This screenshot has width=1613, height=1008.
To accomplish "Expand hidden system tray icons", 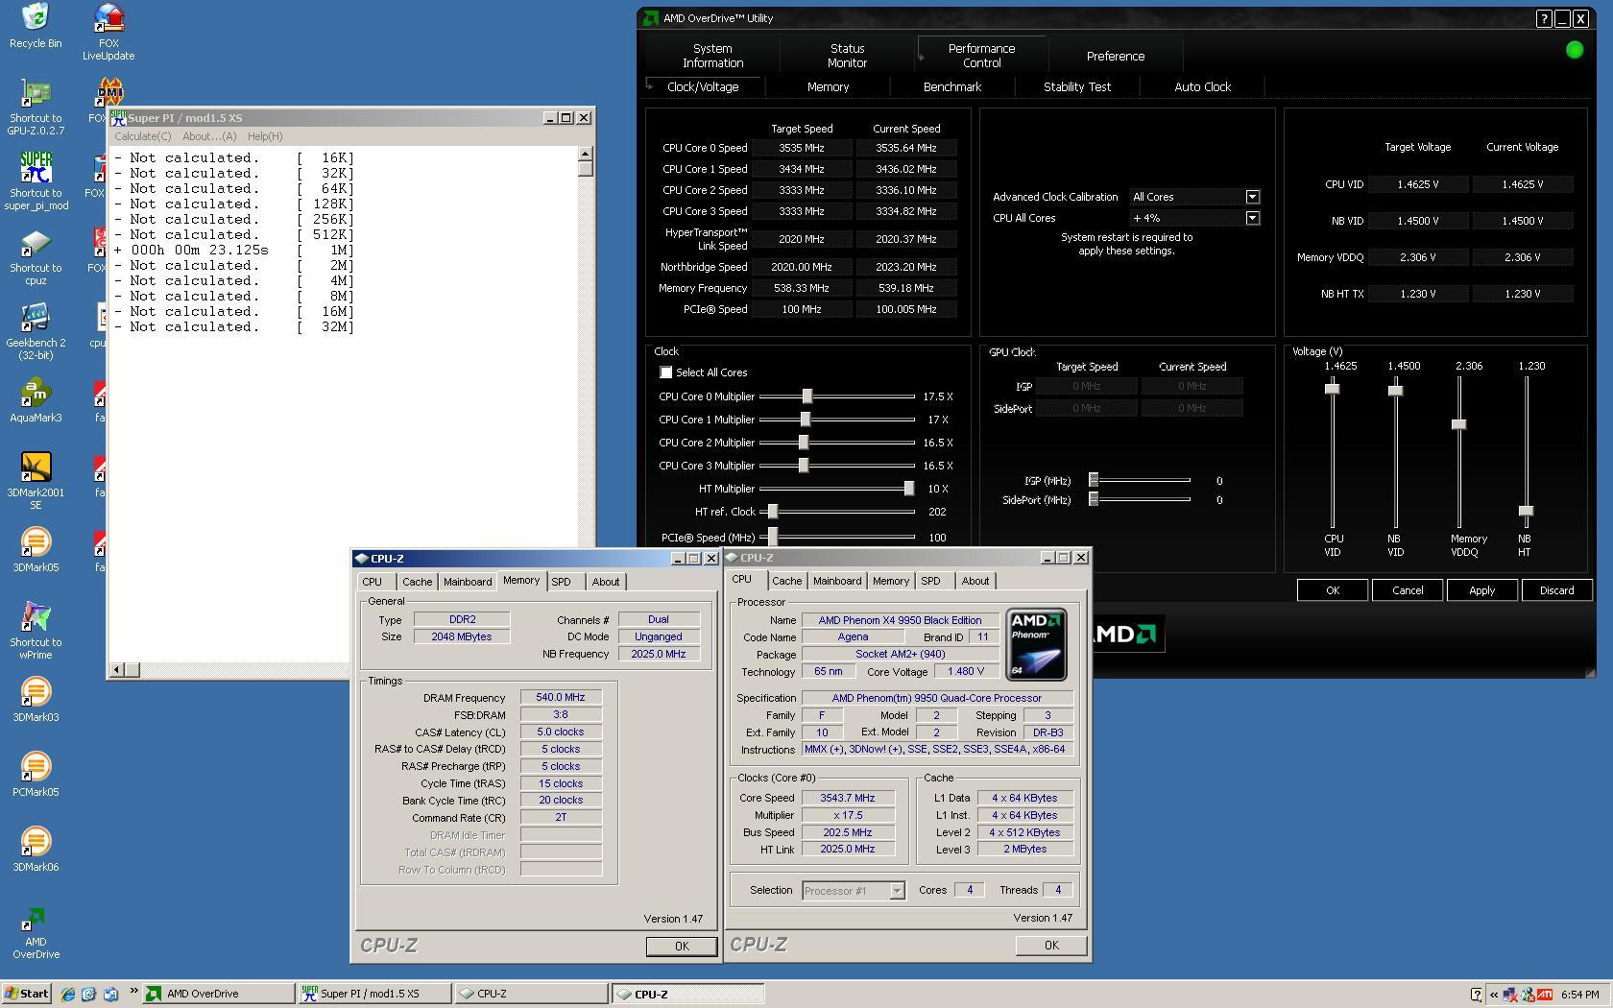I will click(x=1494, y=995).
